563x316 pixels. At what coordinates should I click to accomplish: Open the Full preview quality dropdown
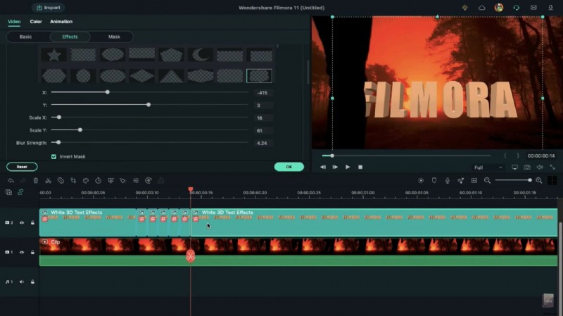pos(488,168)
